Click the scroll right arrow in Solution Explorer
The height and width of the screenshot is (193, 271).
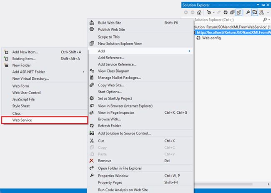click(268, 184)
